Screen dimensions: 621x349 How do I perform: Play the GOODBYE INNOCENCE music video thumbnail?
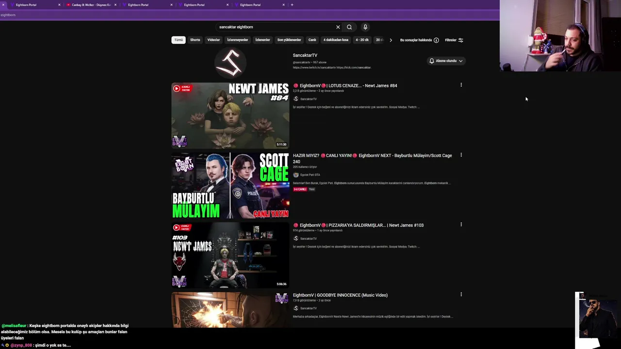[x=230, y=310]
